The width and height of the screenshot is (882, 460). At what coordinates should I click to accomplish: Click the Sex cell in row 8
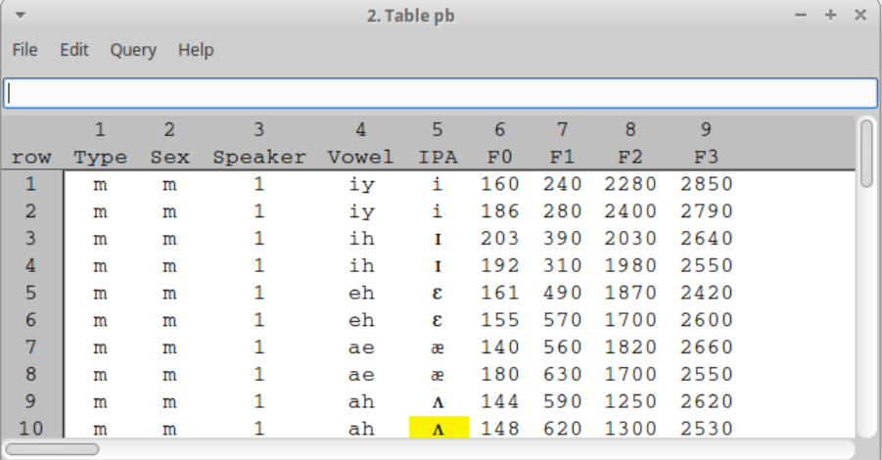pos(169,375)
